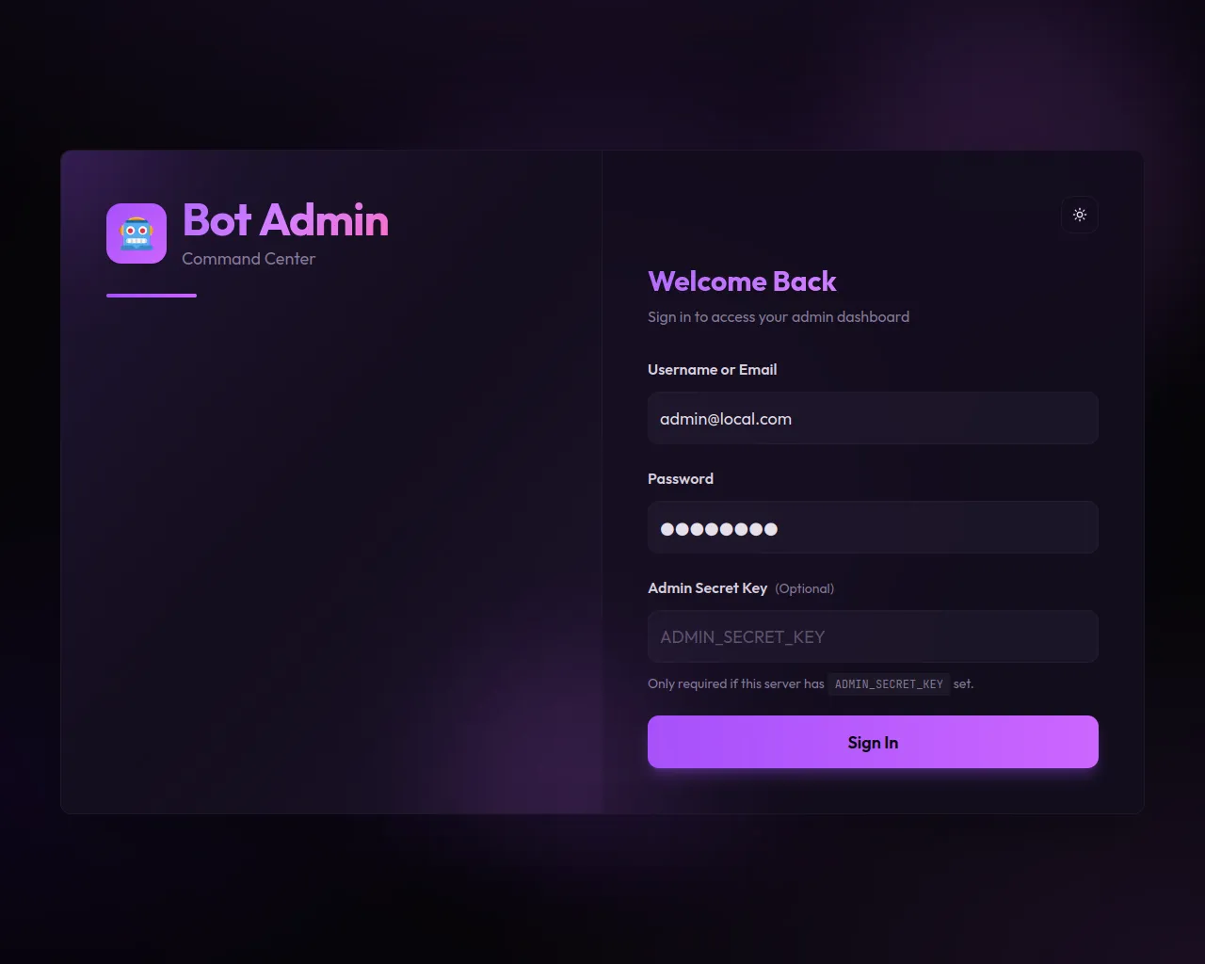Click the "Username or Email" label
The width and height of the screenshot is (1205, 964).
712,370
